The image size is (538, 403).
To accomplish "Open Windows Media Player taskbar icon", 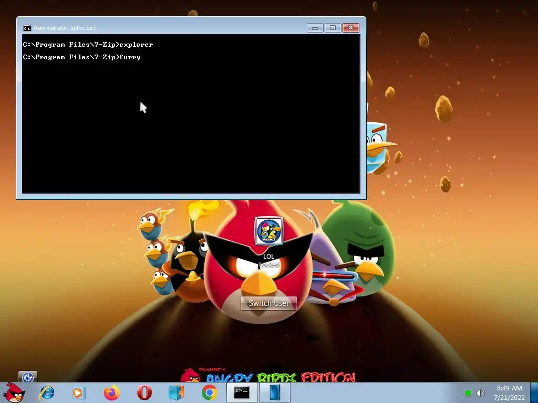I will [x=79, y=393].
